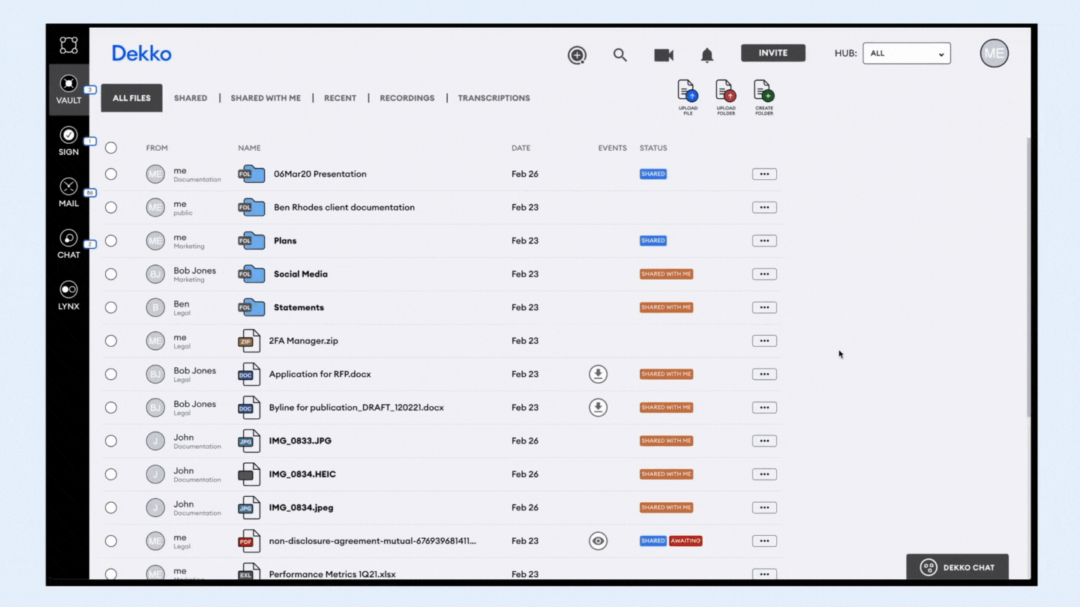Screen dimensions: 1080x607
Task: Toggle the select-all checkbox in header row
Action: [111, 148]
